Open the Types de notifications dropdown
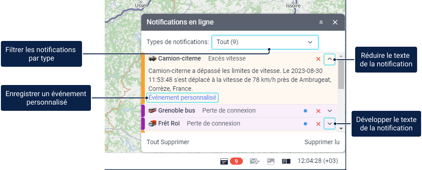The image size is (422, 170). point(265,42)
